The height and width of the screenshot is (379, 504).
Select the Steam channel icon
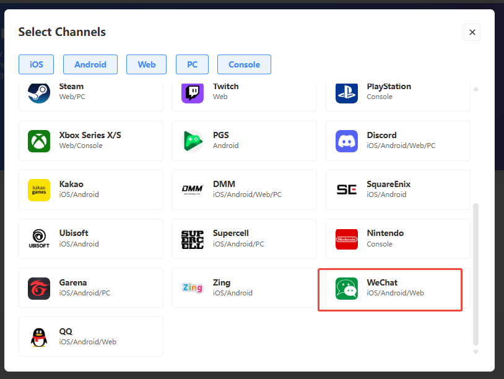(x=39, y=94)
